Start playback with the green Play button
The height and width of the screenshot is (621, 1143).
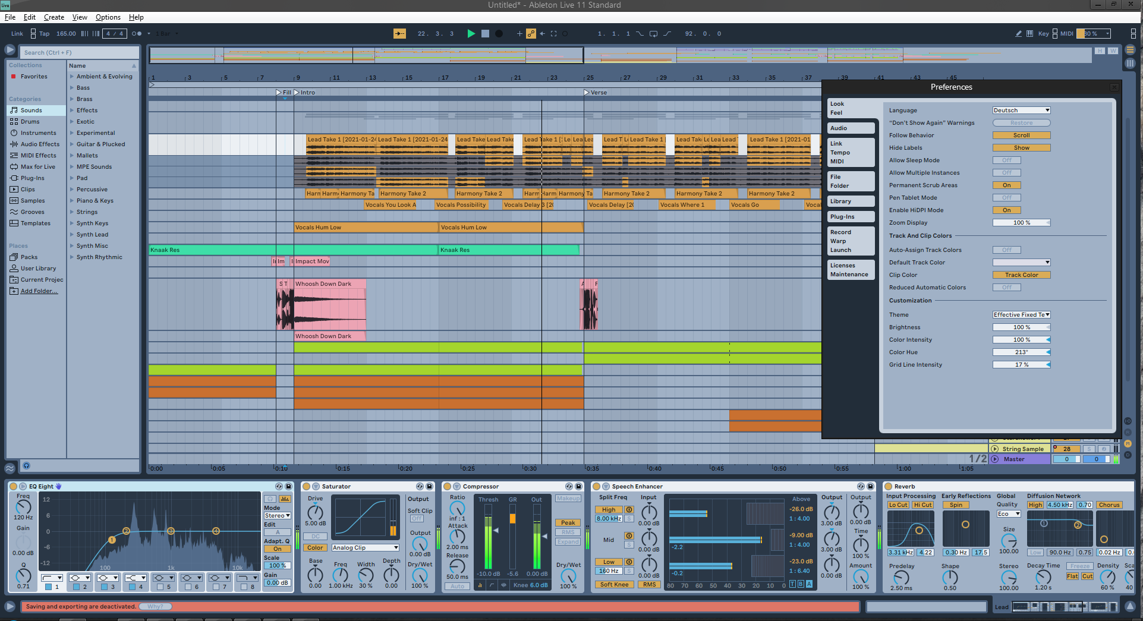pyautogui.click(x=471, y=34)
